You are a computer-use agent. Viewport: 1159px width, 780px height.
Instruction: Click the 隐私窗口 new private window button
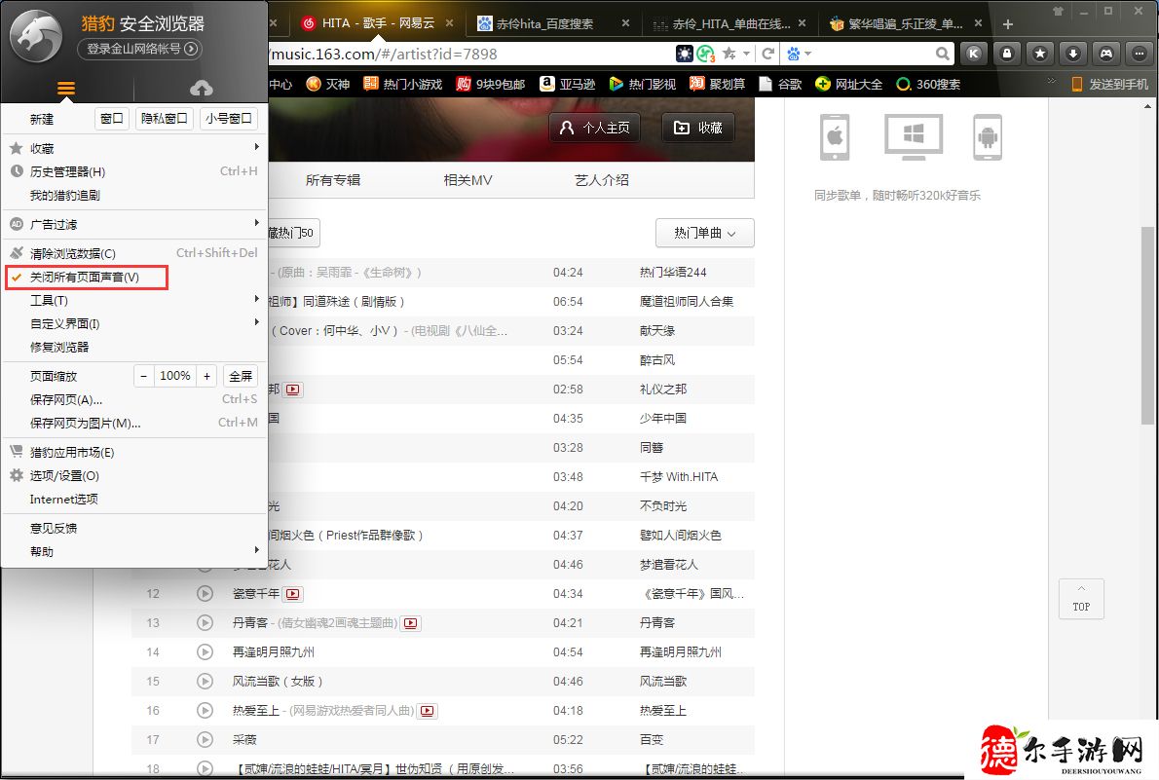click(164, 118)
